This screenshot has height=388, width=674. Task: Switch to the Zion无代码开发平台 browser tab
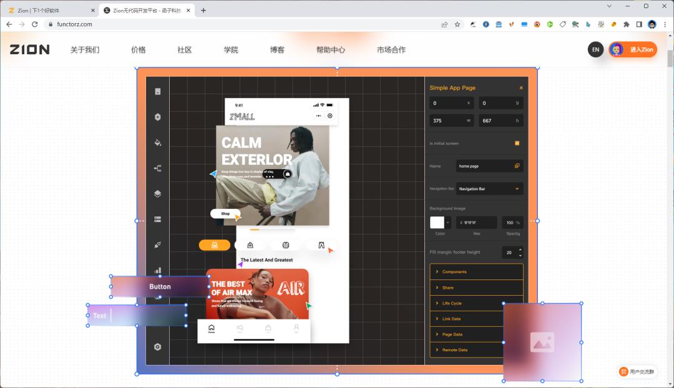145,10
